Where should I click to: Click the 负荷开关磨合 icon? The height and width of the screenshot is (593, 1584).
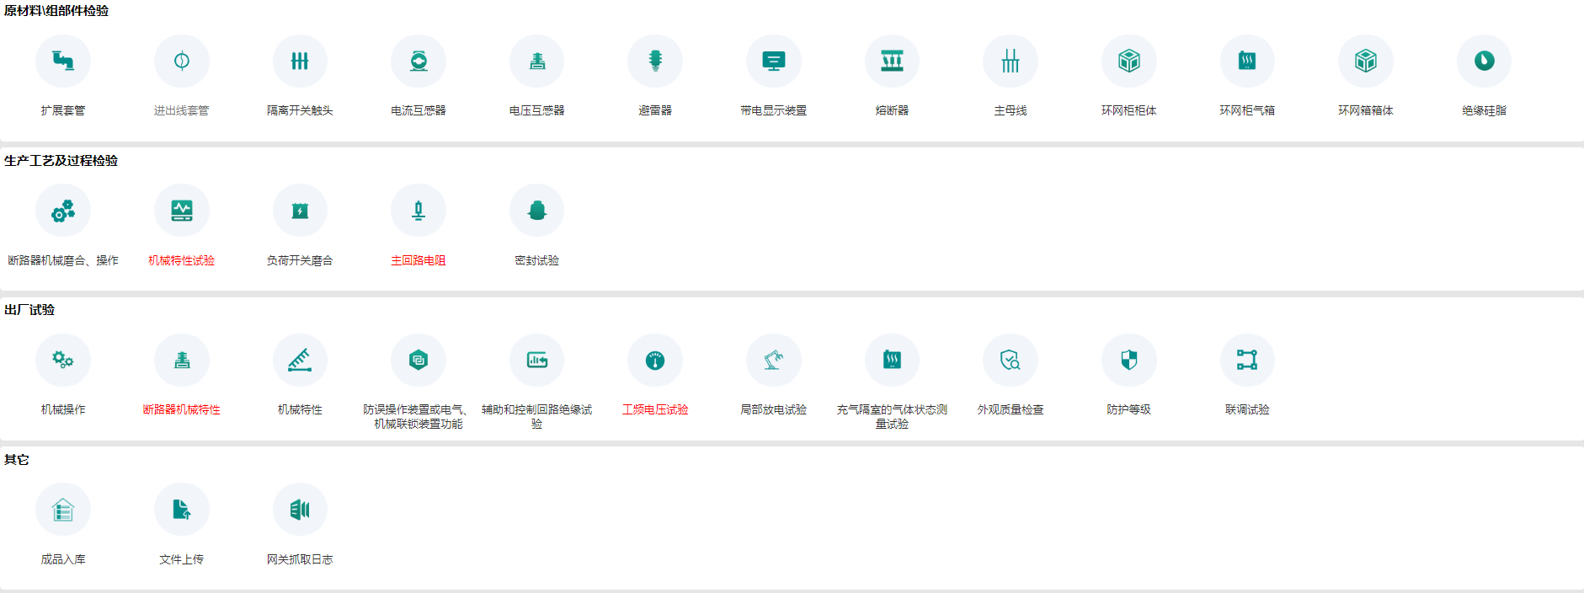(x=300, y=211)
